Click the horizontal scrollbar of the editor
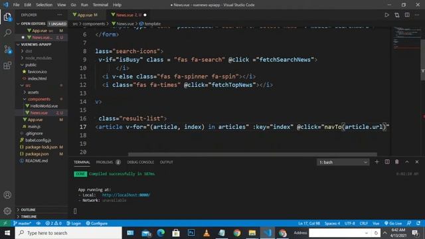 252,154
